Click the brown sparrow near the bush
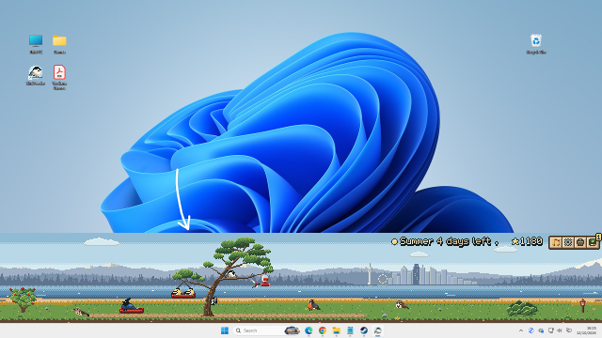 402,304
